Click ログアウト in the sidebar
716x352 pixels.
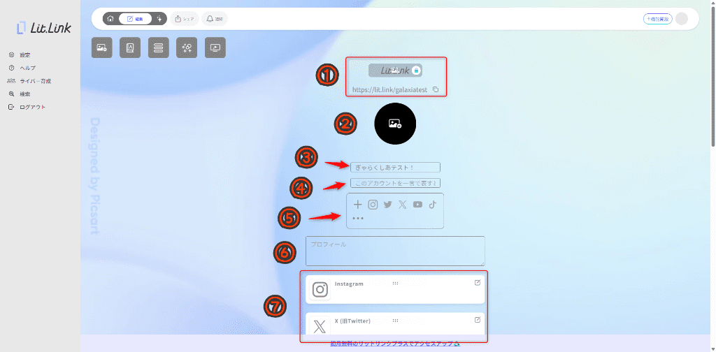[x=32, y=107]
